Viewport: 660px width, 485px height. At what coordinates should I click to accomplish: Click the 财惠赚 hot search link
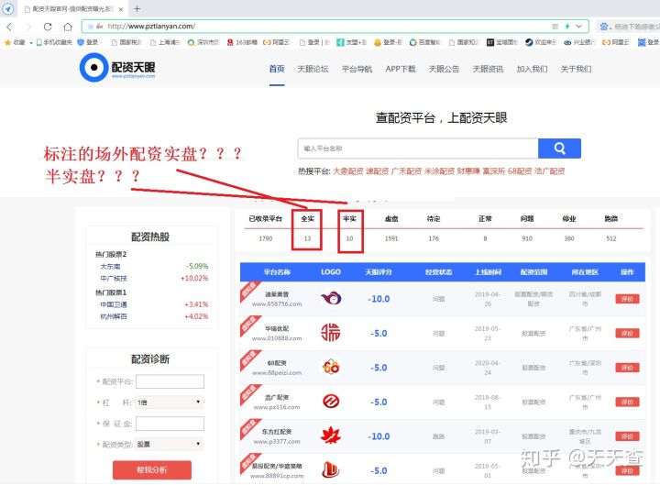468,171
